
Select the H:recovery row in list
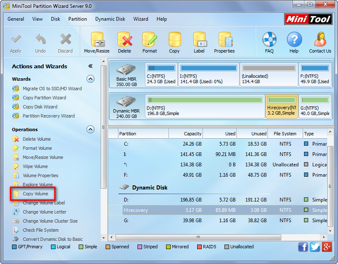tap(218, 210)
